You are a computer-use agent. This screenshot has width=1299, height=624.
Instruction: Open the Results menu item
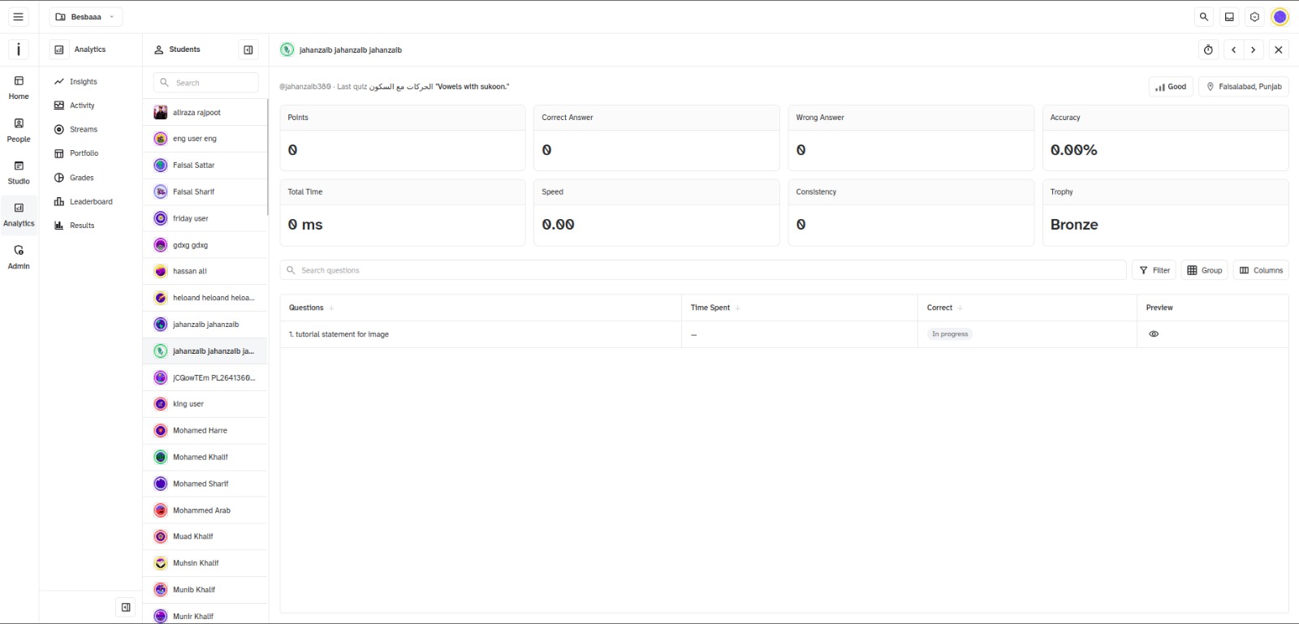pyautogui.click(x=90, y=226)
